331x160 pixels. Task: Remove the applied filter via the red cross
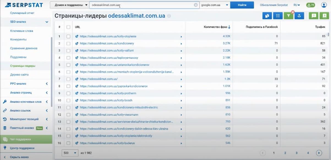pos(293,12)
